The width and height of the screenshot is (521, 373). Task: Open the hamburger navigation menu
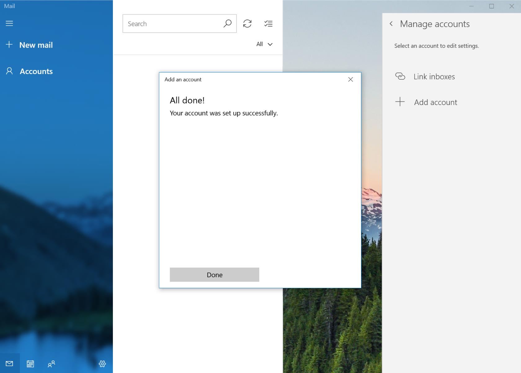coord(9,23)
